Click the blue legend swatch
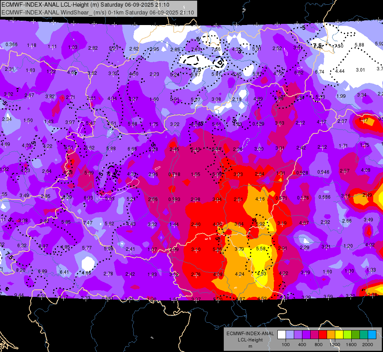The height and width of the screenshot is (352, 383). click(x=372, y=334)
